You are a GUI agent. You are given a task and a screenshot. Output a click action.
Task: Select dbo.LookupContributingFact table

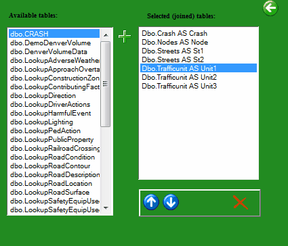point(54,87)
